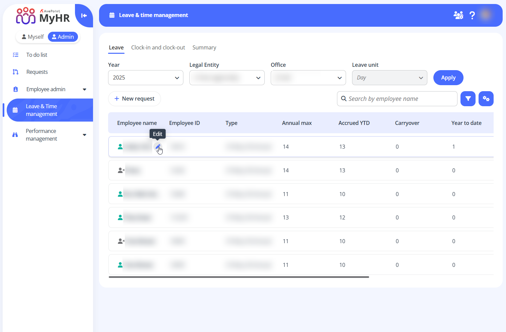The width and height of the screenshot is (506, 332).
Task: Open the Legal Entity dropdown
Action: (x=227, y=78)
